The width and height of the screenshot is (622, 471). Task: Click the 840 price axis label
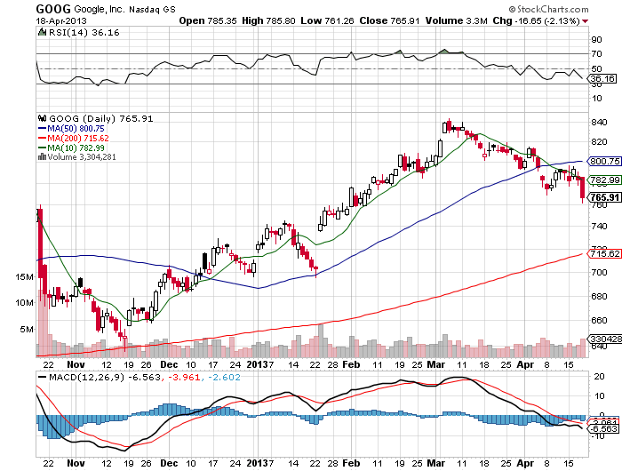pyautogui.click(x=599, y=123)
